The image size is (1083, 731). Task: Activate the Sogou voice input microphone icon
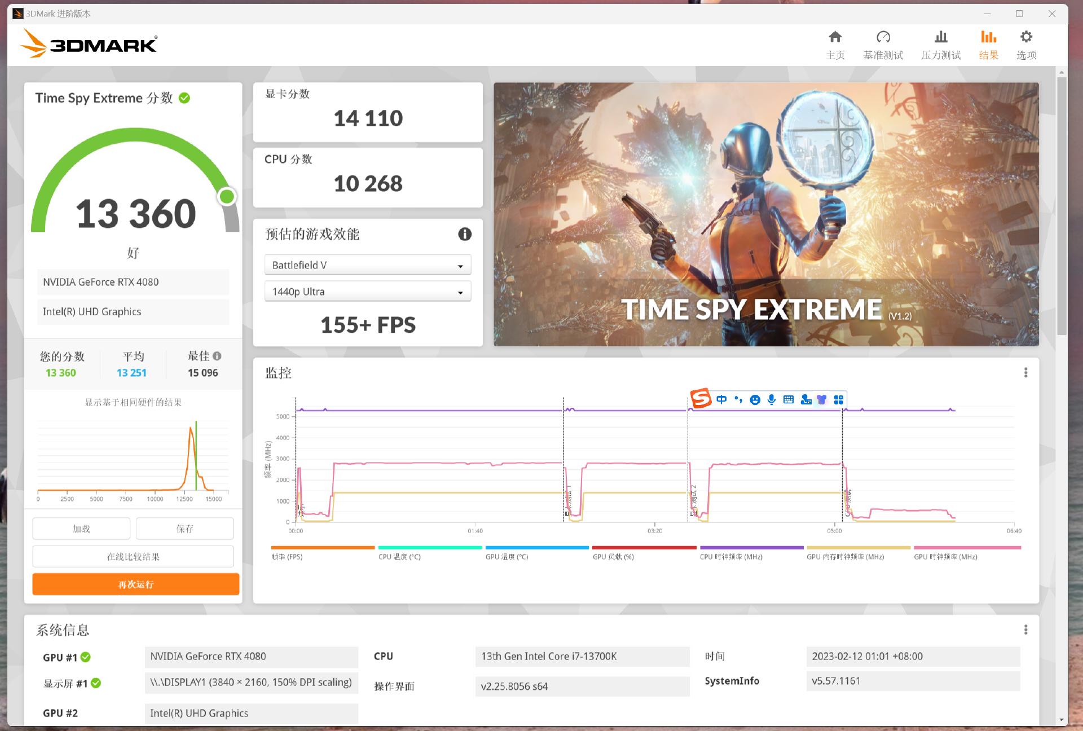coord(771,399)
